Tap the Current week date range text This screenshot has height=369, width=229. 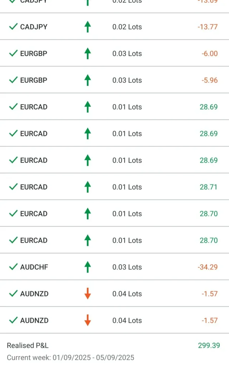click(x=70, y=357)
